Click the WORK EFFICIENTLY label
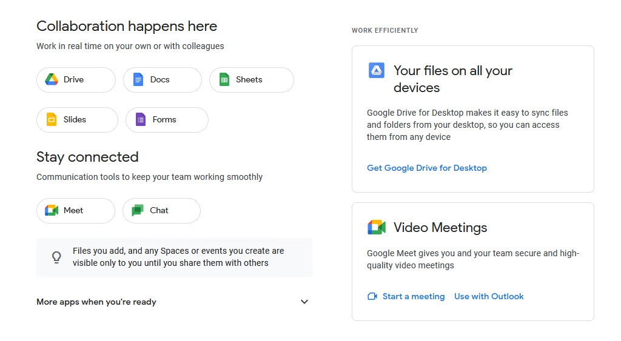Screen dimensions: 621x341 pos(385,30)
